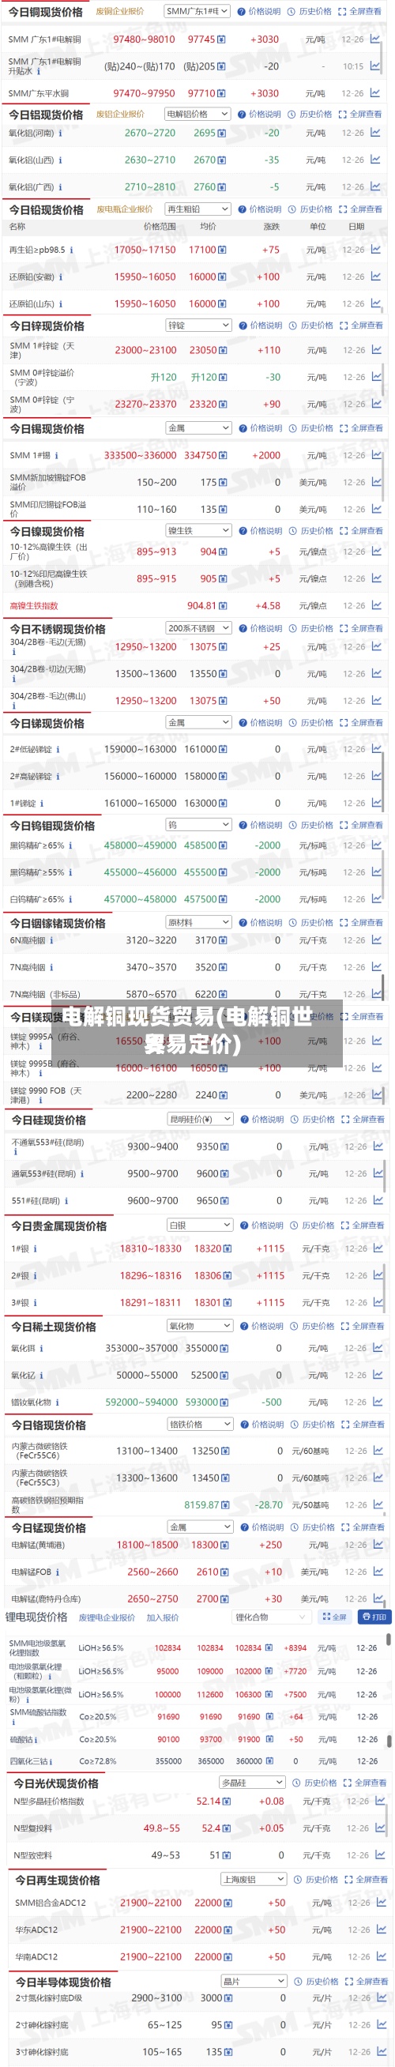Image resolution: width=395 pixels, height=2067 pixels.
Task: Click info icon beside 硫酸钴 in lithium table
Action: (38, 1740)
